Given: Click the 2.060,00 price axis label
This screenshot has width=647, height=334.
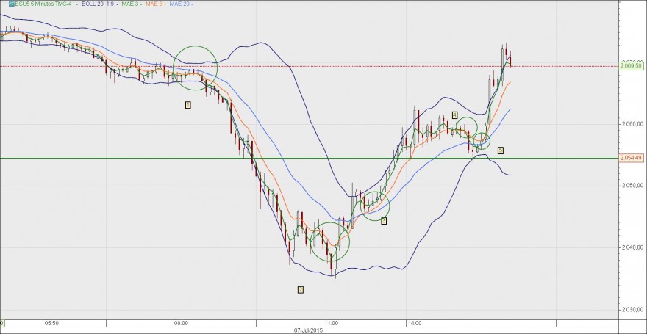Looking at the screenshot, I should coord(633,124).
